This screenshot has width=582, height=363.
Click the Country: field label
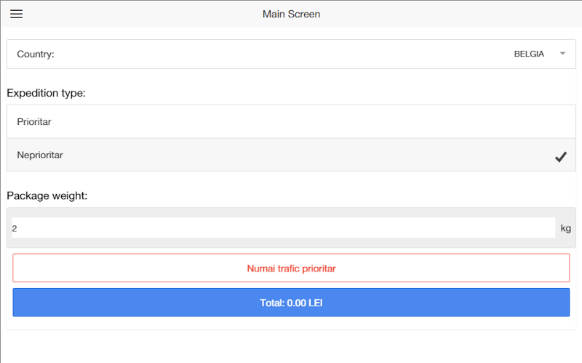(36, 54)
